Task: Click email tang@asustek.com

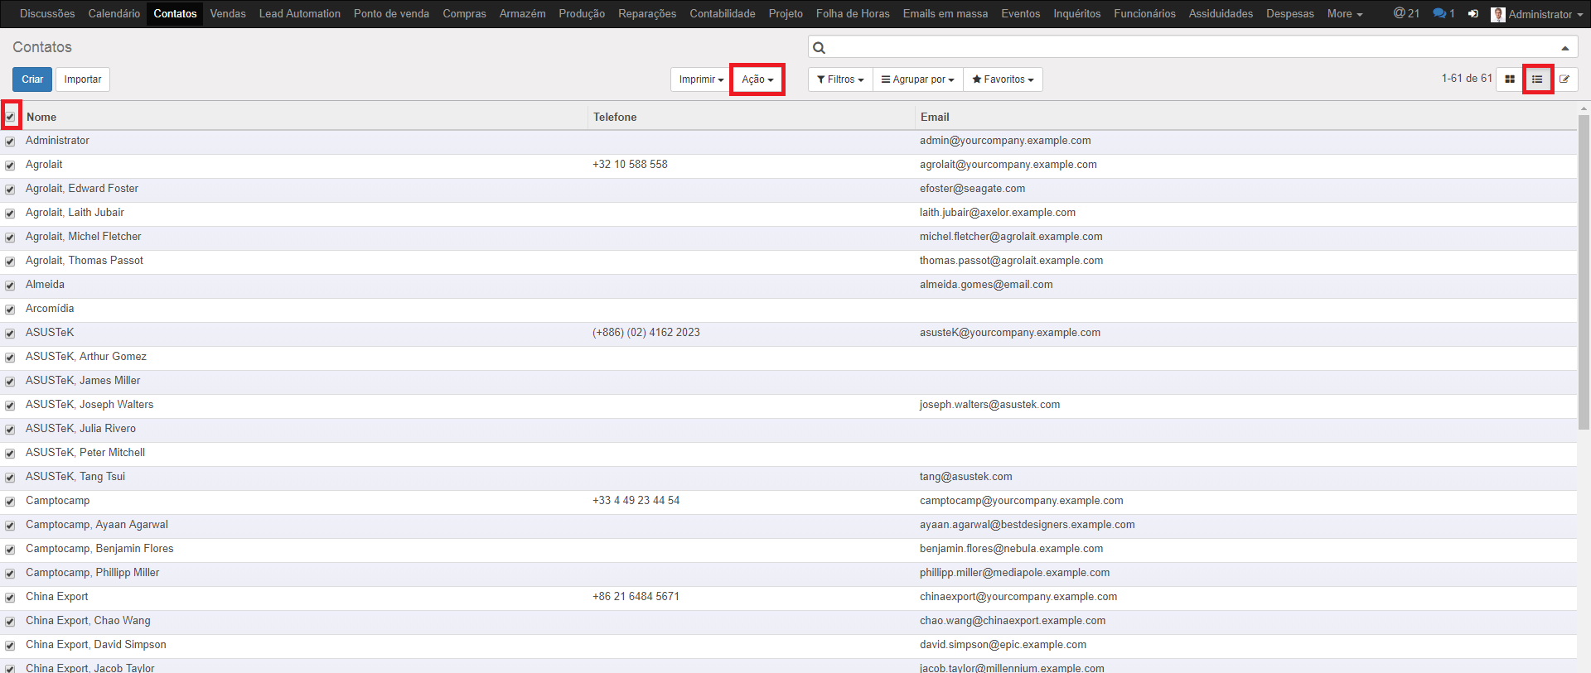Action: click(965, 477)
